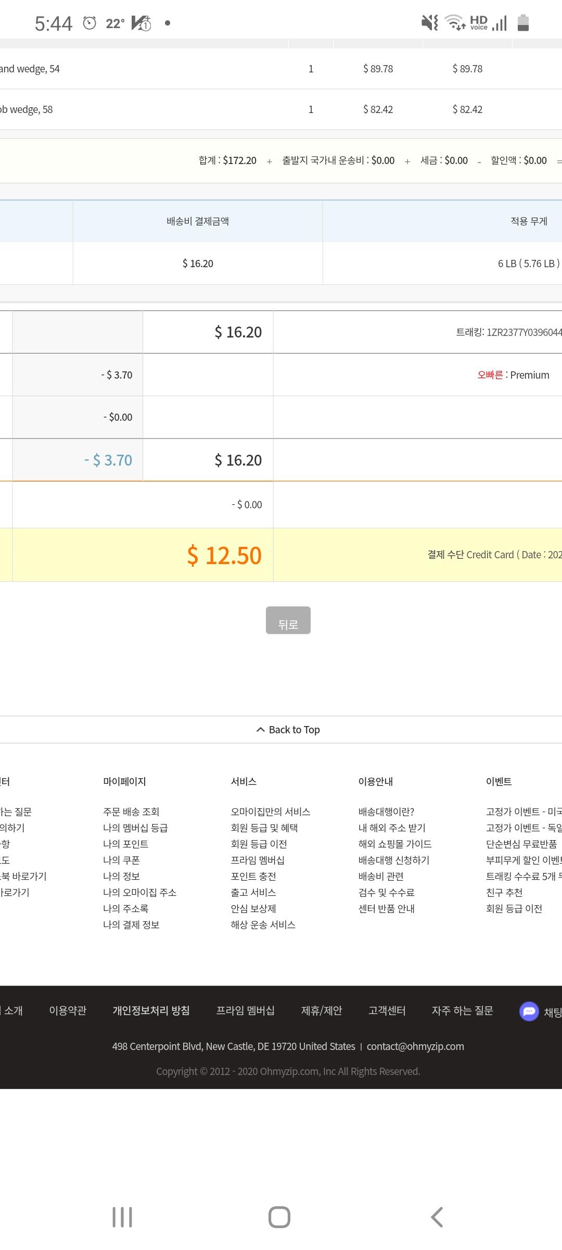Open 나의 쿠폰 coupons link
This screenshot has height=1250, width=562.
coord(121,860)
